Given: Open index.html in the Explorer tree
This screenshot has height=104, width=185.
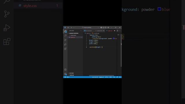Looking at the screenshot, I should pyautogui.click(x=73, y=35).
